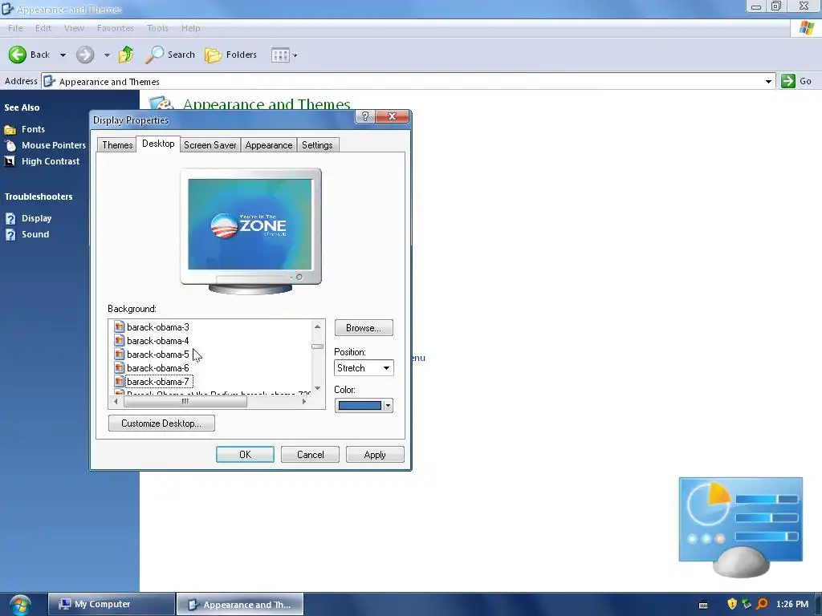This screenshot has width=822, height=616.
Task: Switch to My Computer taskbar button
Action: [x=112, y=604]
